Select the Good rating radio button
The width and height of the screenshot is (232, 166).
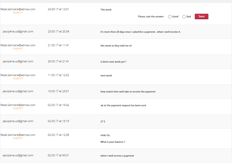click(x=170, y=17)
